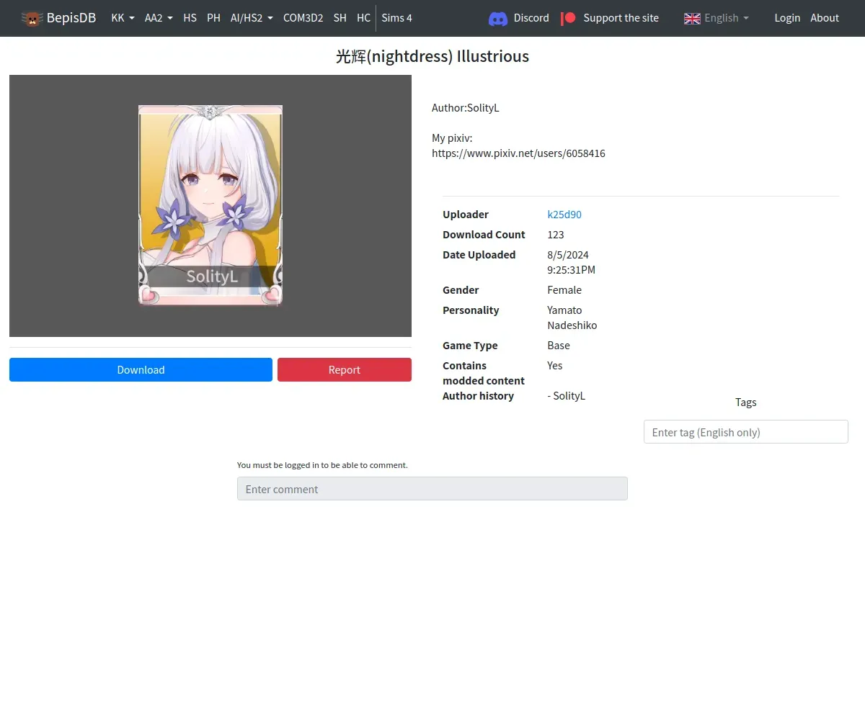Open the English language dropdown
Image resolution: width=865 pixels, height=720 pixels.
click(x=726, y=18)
